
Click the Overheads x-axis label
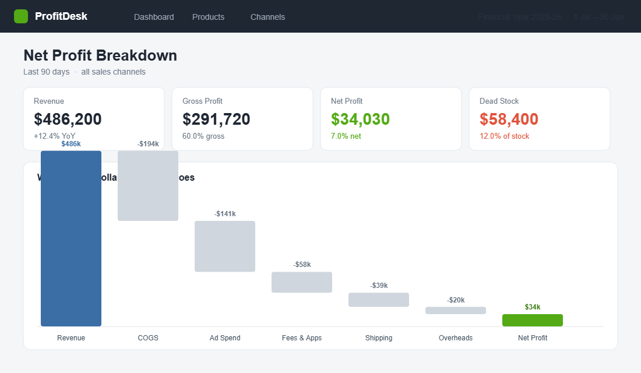(x=456, y=338)
